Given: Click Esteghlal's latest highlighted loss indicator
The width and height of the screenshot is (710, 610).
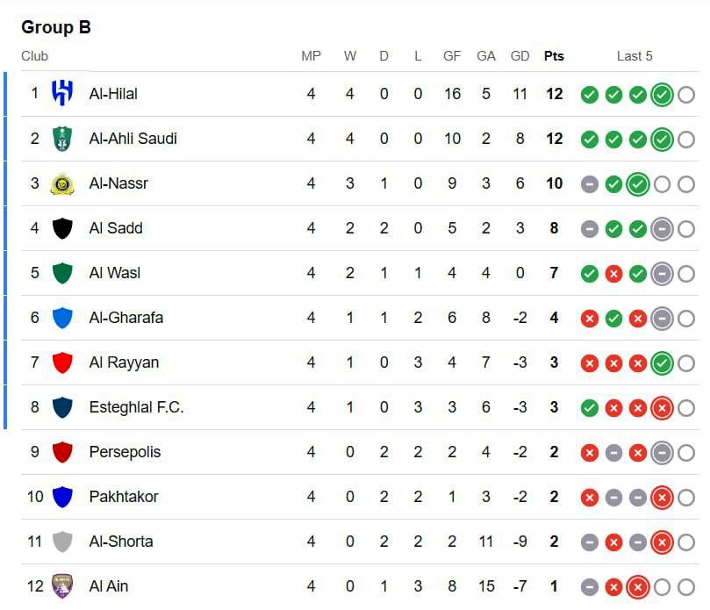Looking at the screenshot, I should click(x=662, y=407).
